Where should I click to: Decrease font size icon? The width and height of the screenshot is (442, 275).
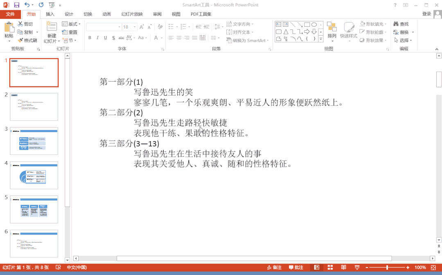pos(150,27)
